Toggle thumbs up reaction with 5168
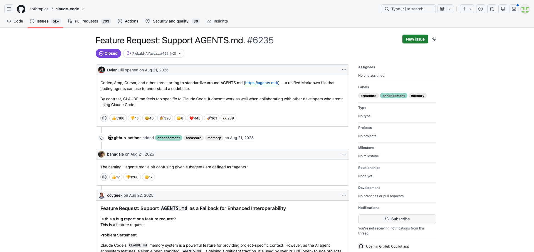 tap(118, 118)
